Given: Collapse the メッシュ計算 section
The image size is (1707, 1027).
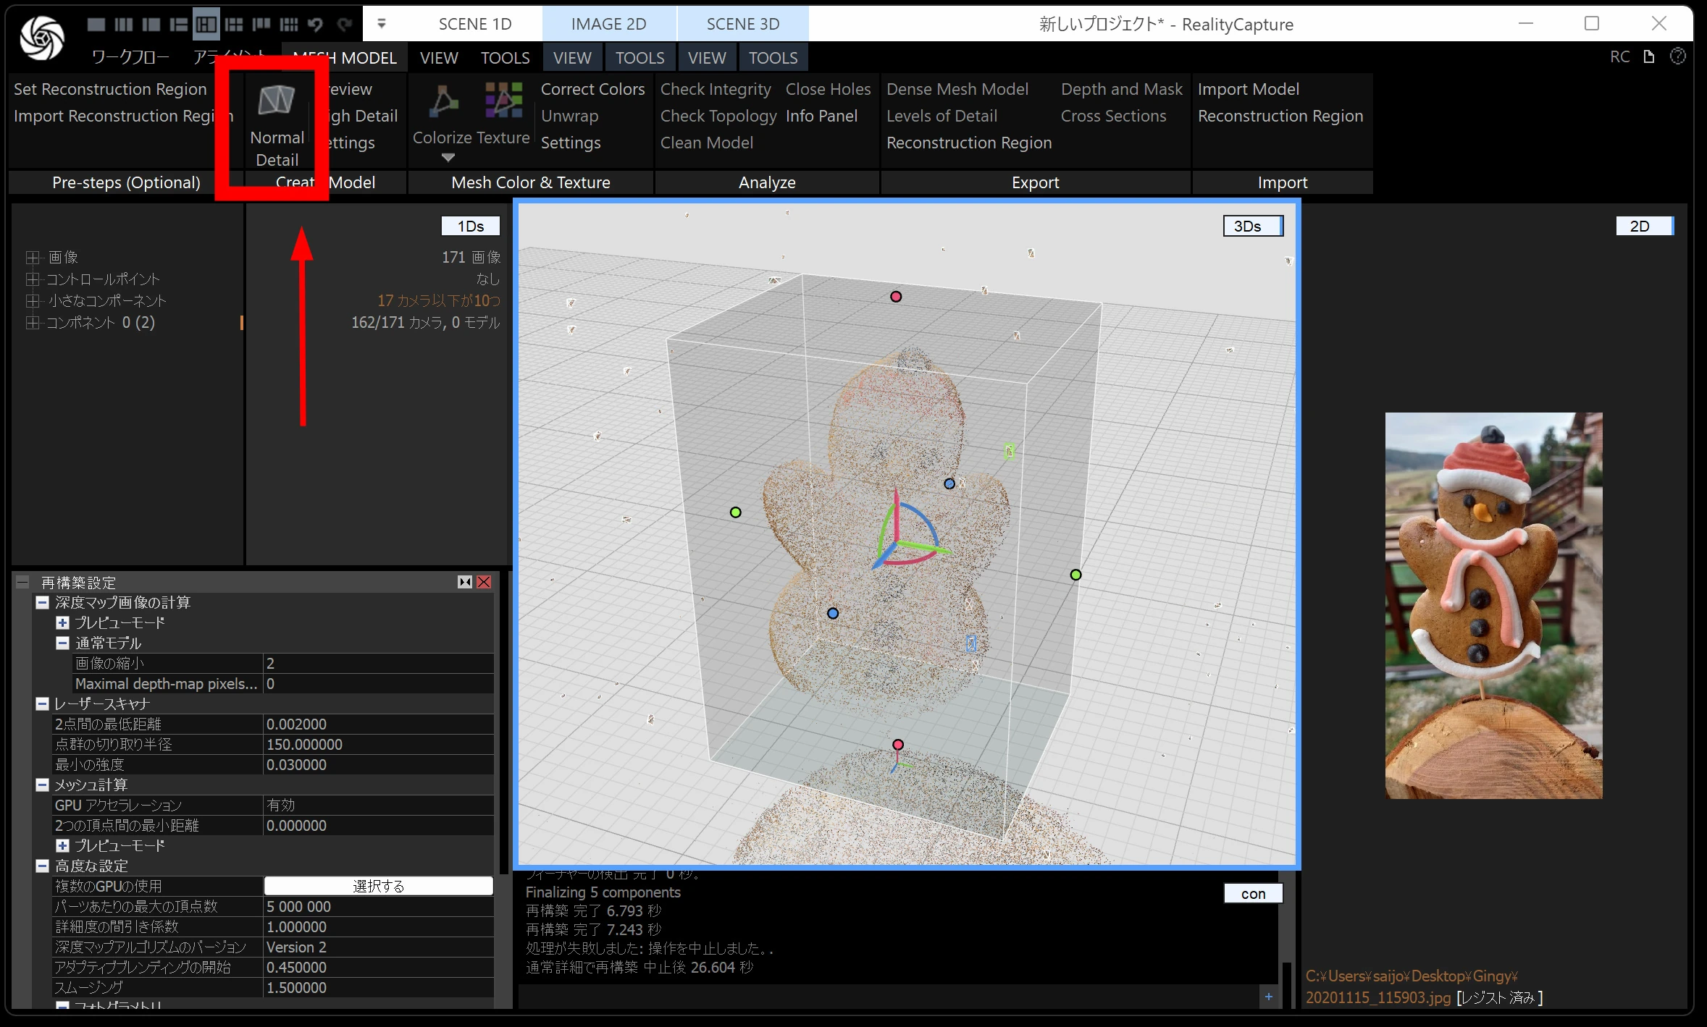Looking at the screenshot, I should (x=43, y=785).
